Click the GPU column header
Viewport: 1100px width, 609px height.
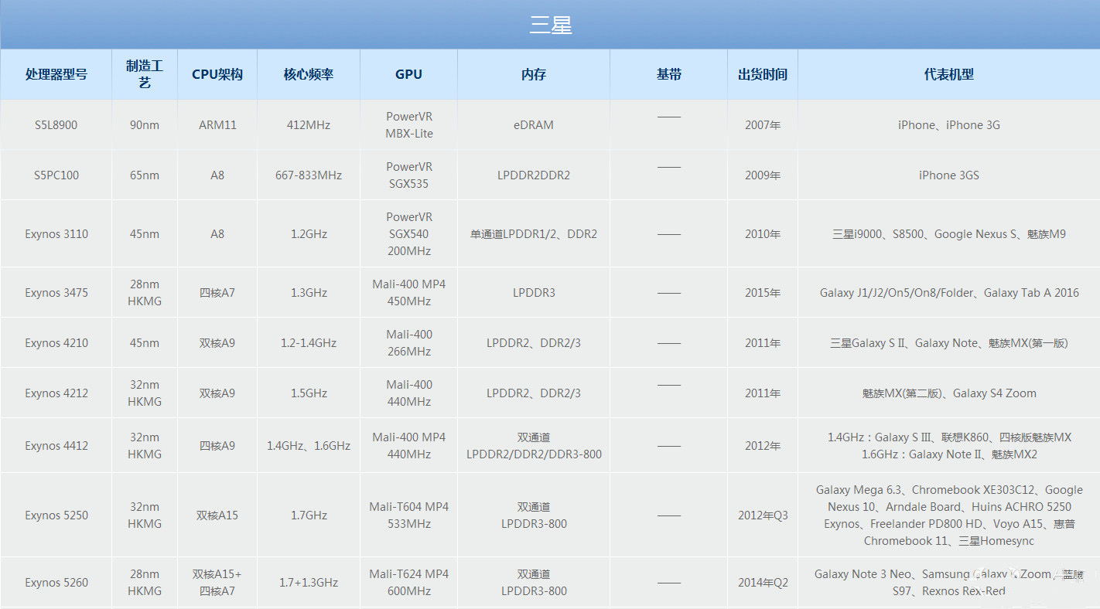point(408,74)
